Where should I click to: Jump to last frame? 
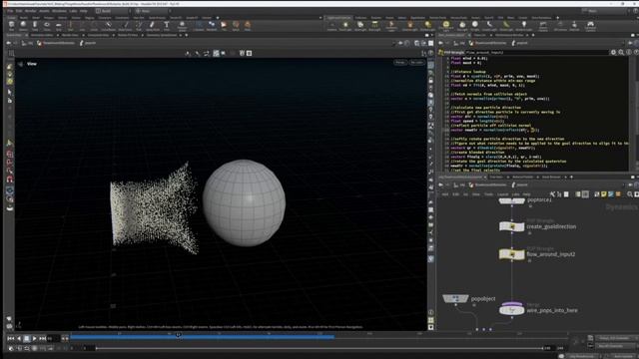tap(42, 338)
